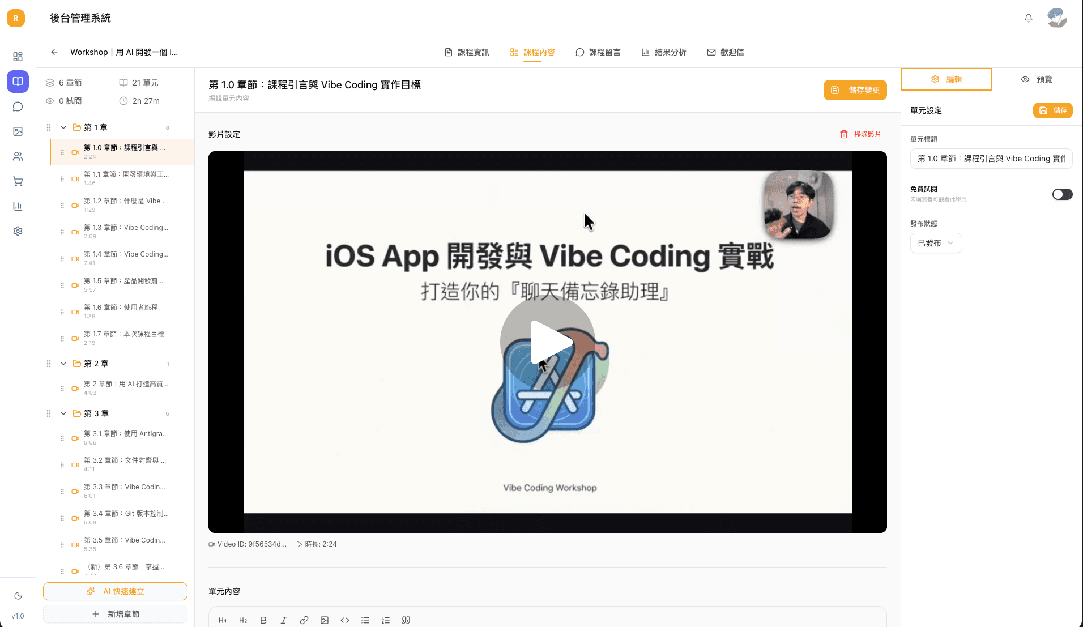Play the video with center play button
Screen dimensions: 1083x627
[547, 342]
